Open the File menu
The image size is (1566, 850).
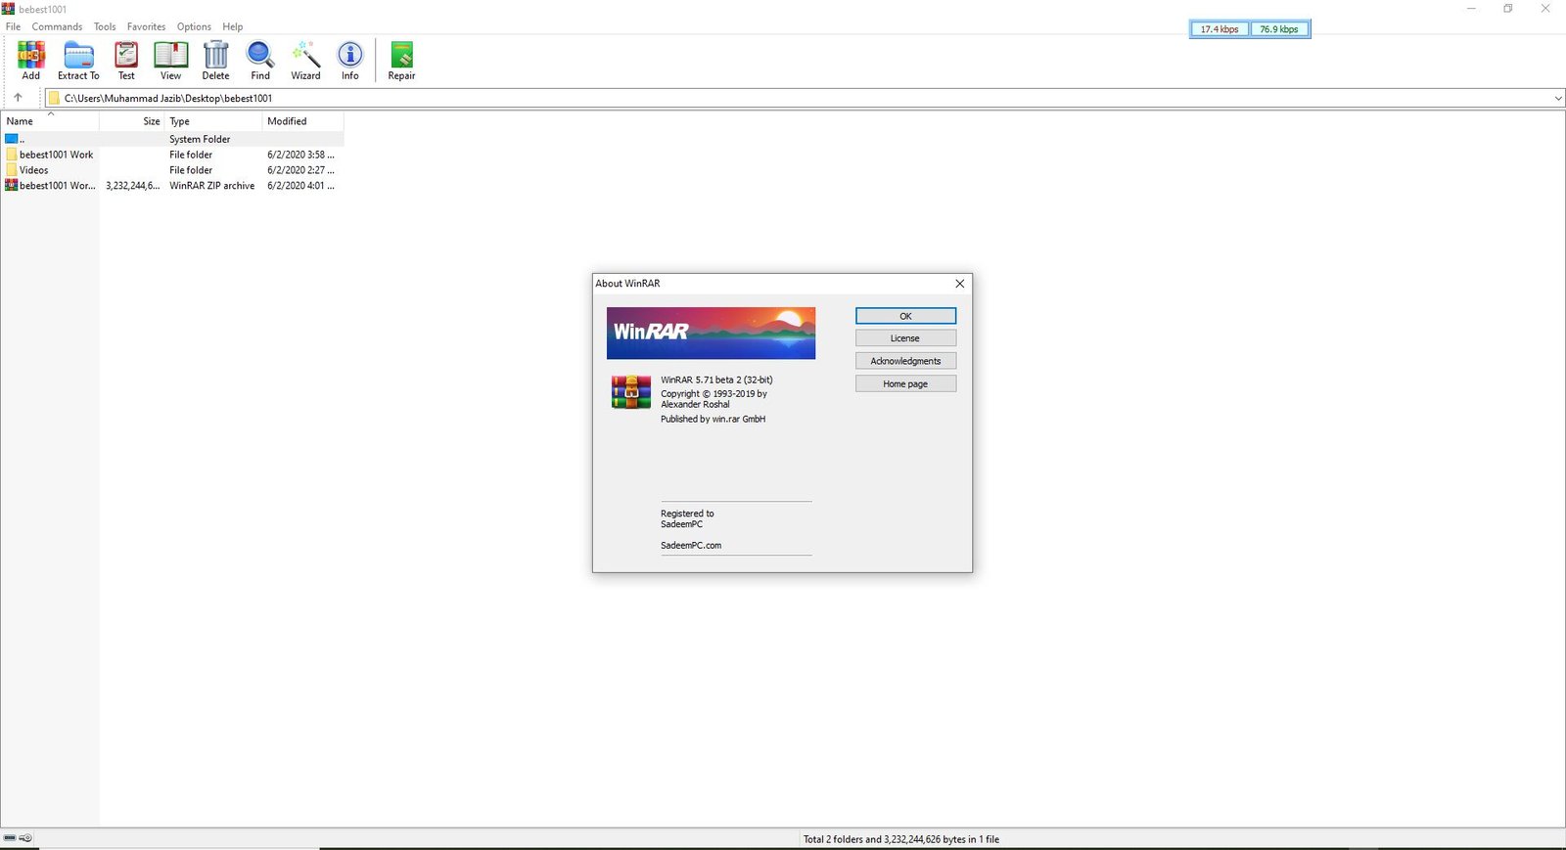14,26
